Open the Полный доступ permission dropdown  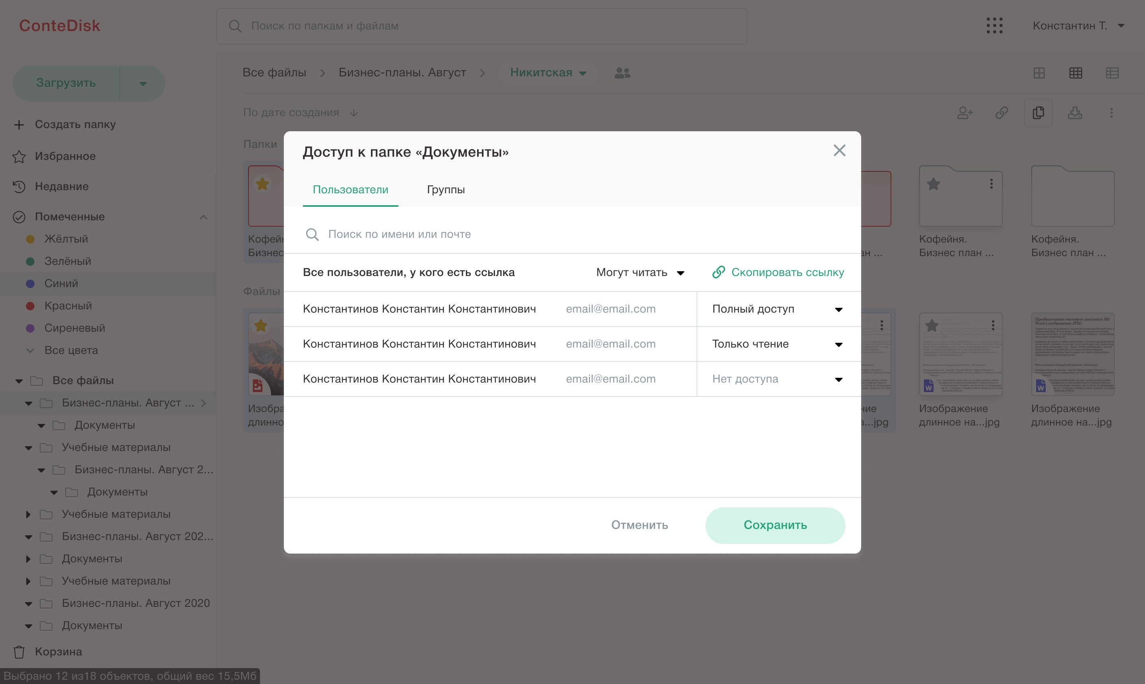click(777, 309)
